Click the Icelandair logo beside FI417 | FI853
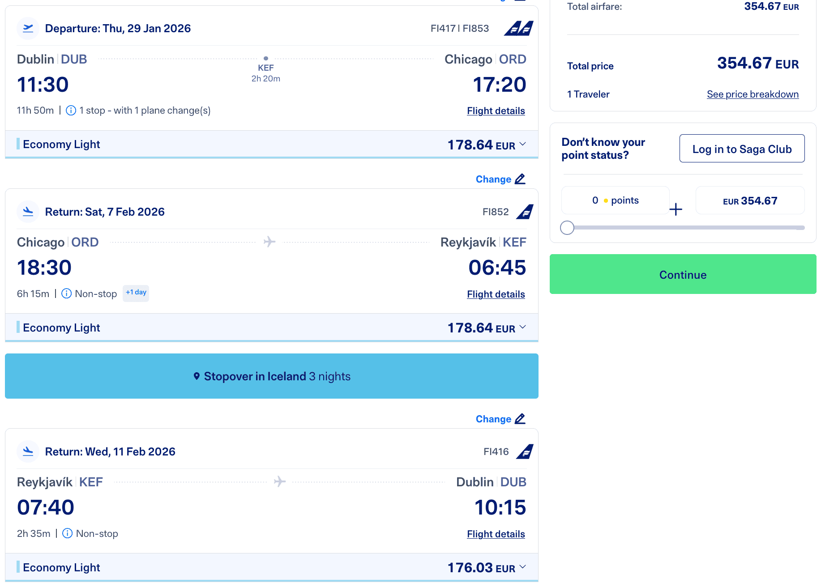The image size is (821, 587). [x=519, y=28]
